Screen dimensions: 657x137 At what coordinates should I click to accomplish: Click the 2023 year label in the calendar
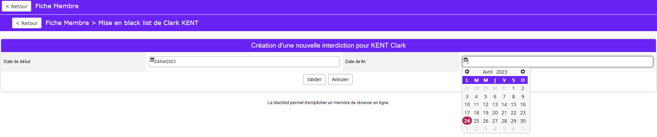[x=502, y=72]
